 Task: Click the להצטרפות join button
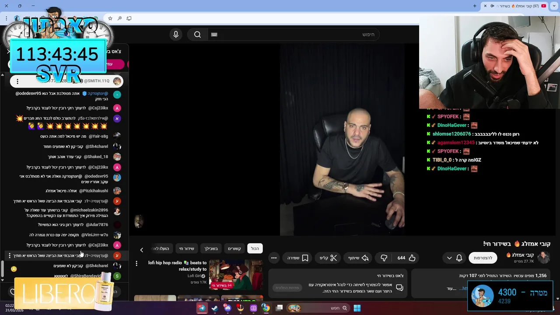483,258
